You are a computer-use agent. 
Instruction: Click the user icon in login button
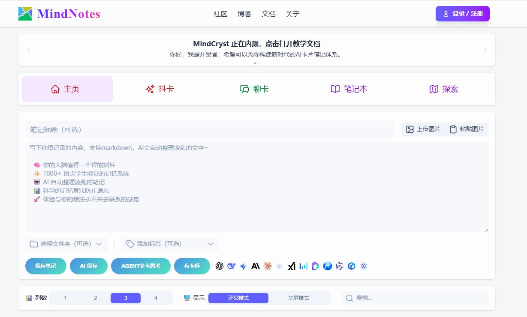[446, 14]
